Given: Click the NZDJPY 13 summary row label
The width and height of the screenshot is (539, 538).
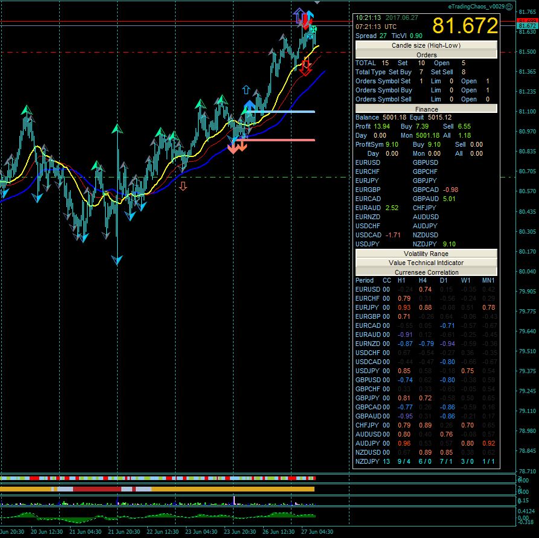Looking at the screenshot, I should [372, 462].
